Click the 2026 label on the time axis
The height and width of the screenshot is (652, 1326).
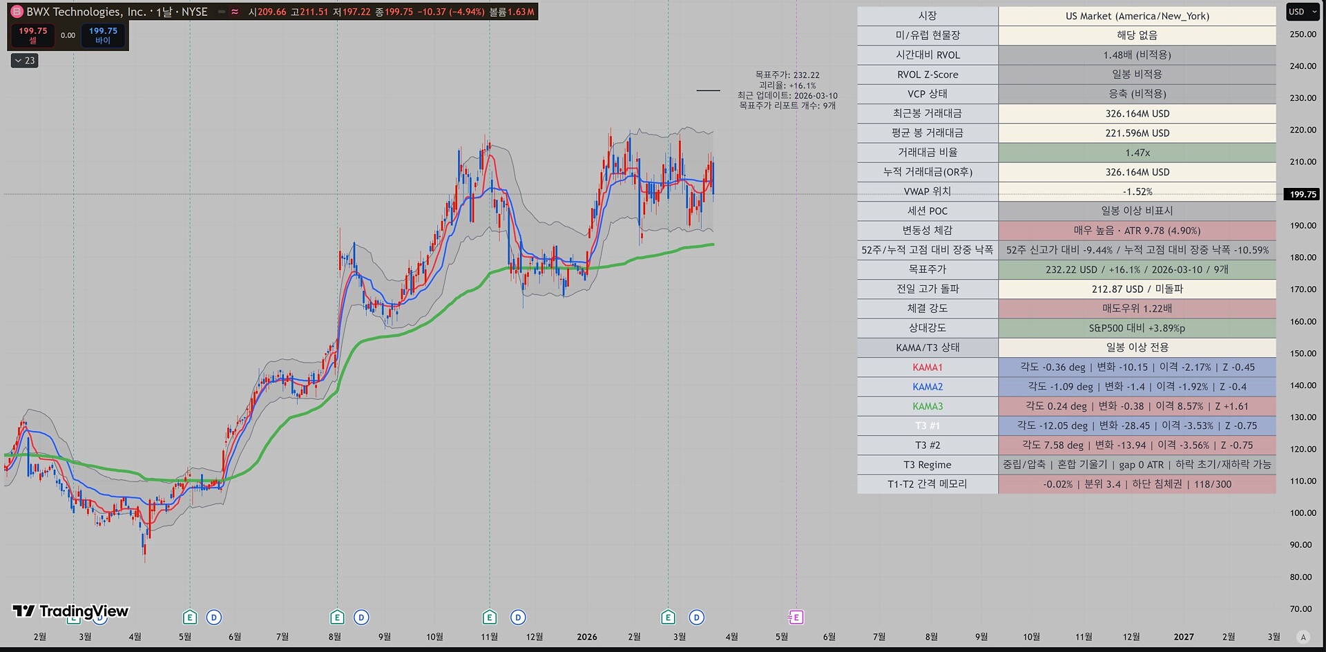click(586, 637)
